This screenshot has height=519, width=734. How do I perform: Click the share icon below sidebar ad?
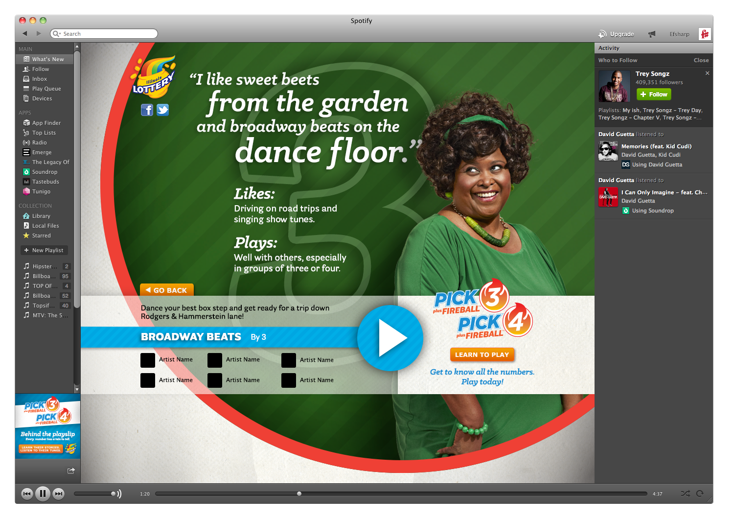tap(71, 471)
